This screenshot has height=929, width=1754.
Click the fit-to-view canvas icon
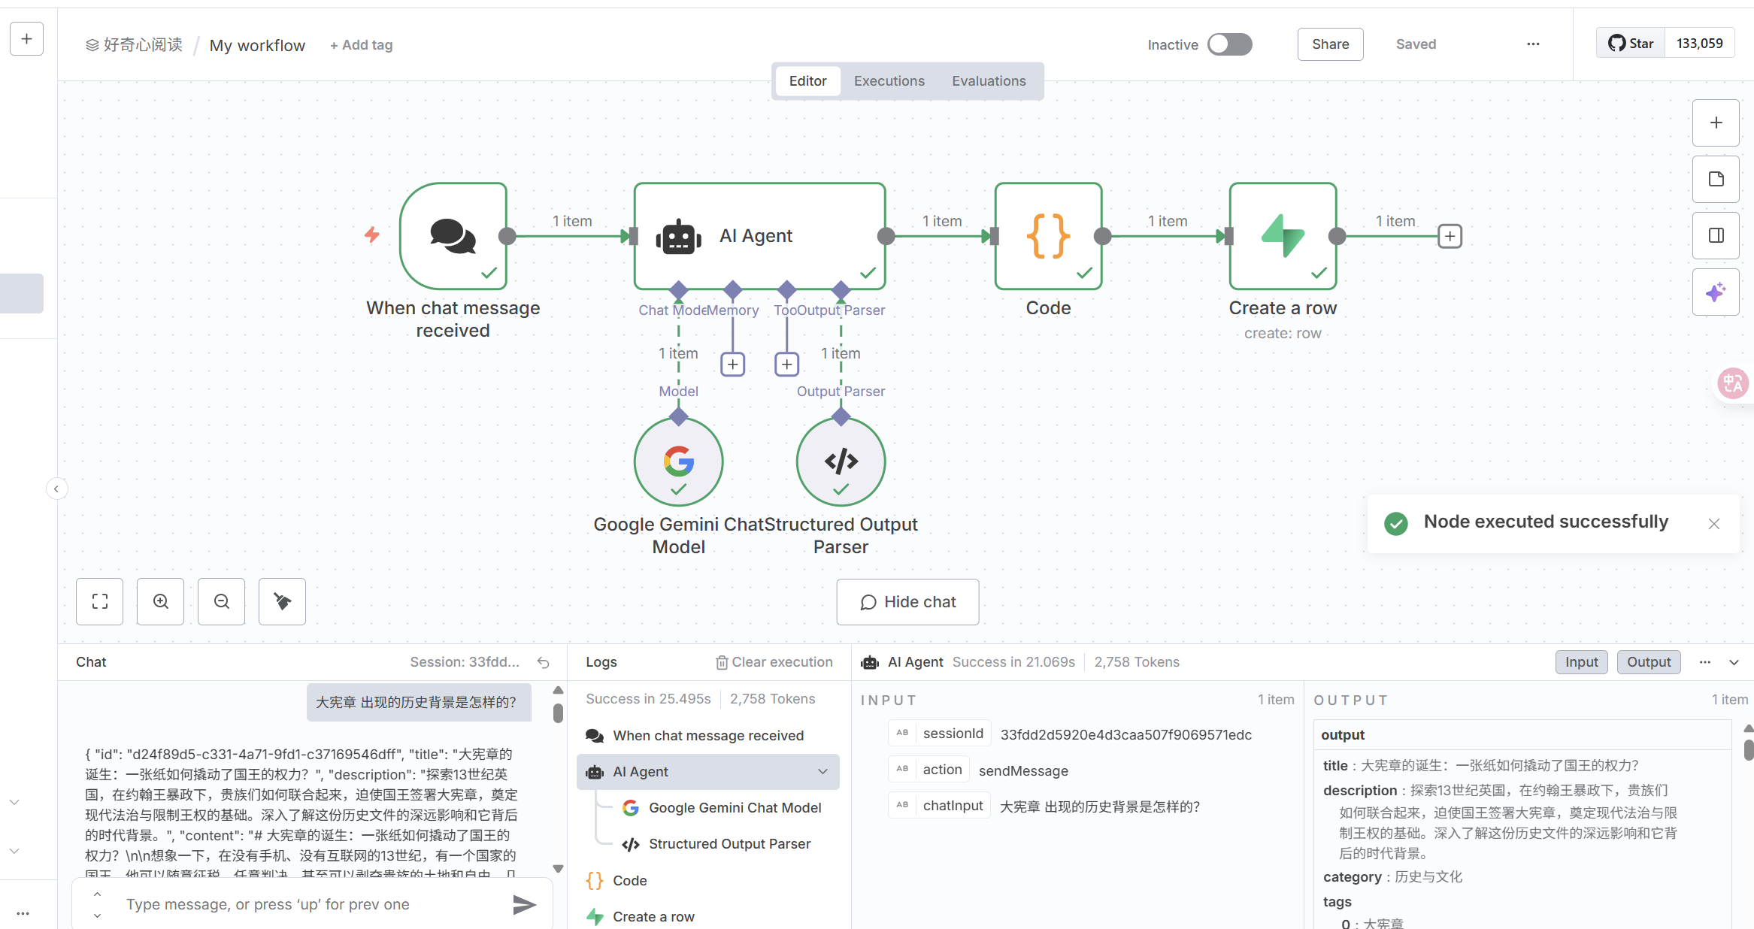click(99, 601)
